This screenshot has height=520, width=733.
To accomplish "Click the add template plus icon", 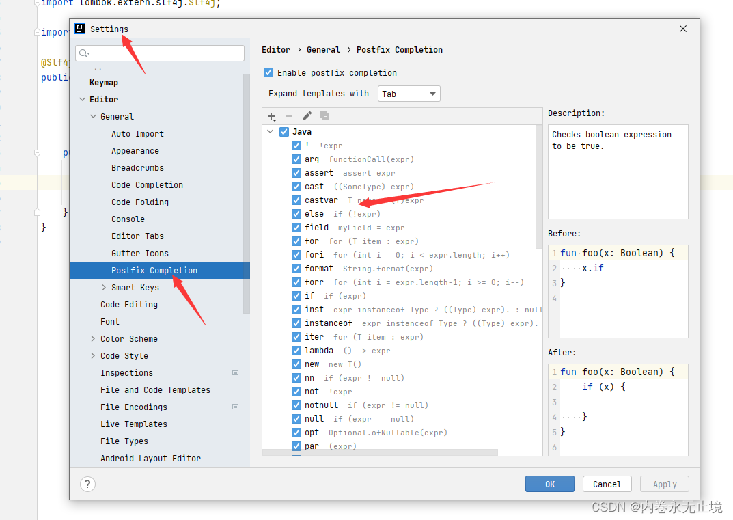I will pyautogui.click(x=272, y=116).
